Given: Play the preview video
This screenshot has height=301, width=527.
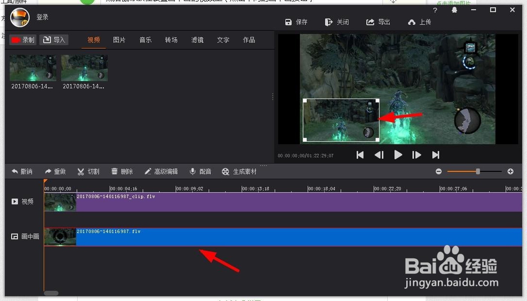Looking at the screenshot, I should click(398, 155).
